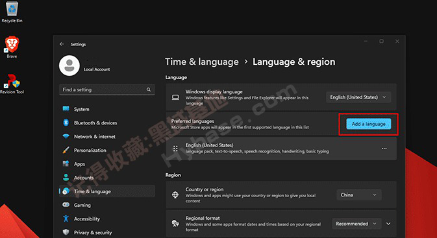Minimize the Settings window
This screenshot has height=238, width=437.
click(x=366, y=42)
